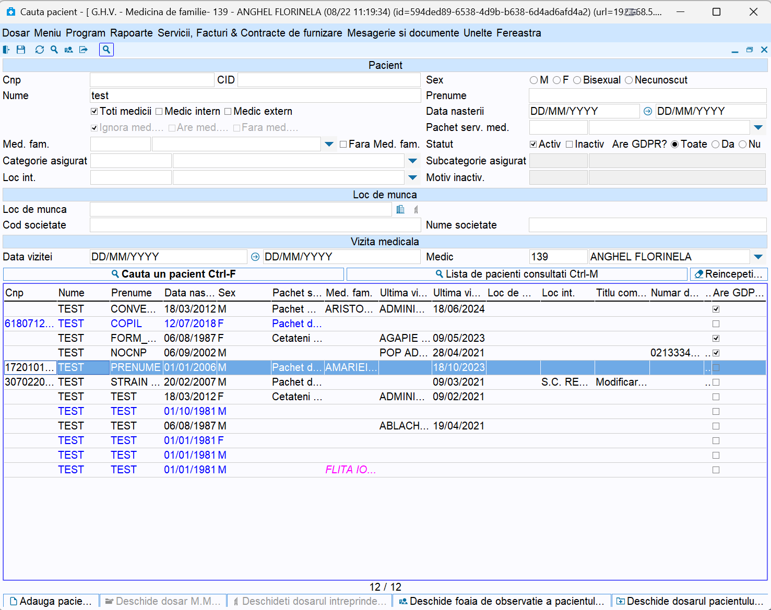Click the Prenume input field
Screen dimensions: 771x610
(x=647, y=95)
